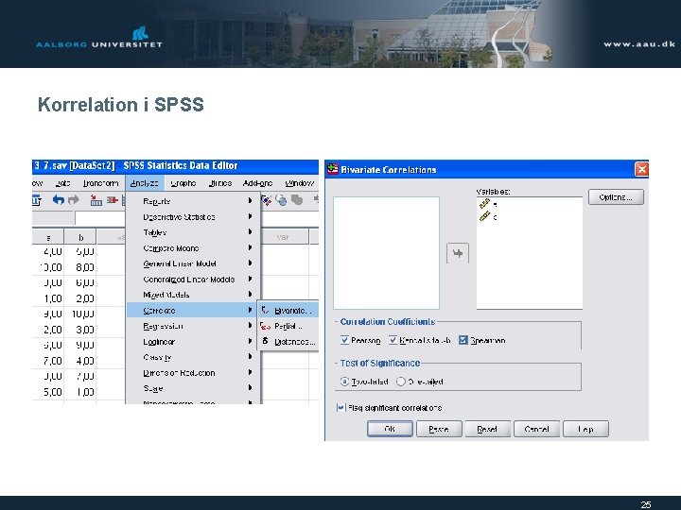Viewport: 681px width, 510px height.
Task: Toggle the Kendall's tau-b checkbox
Action: point(393,340)
